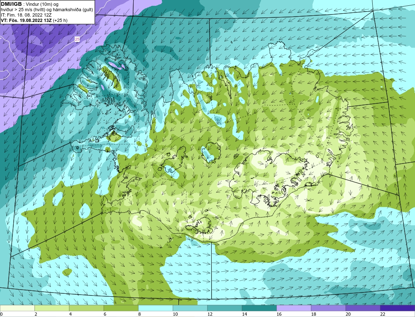The width and height of the screenshot is (415, 317).
Task: Click the 'hviður > 25 m/s' description line
Action: coord(47,10)
